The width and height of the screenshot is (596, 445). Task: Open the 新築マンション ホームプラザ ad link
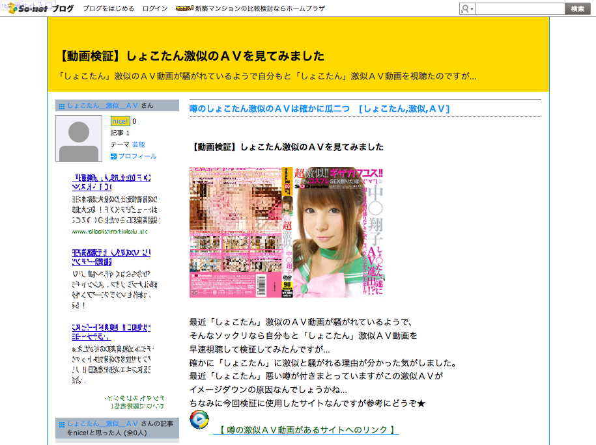point(260,8)
